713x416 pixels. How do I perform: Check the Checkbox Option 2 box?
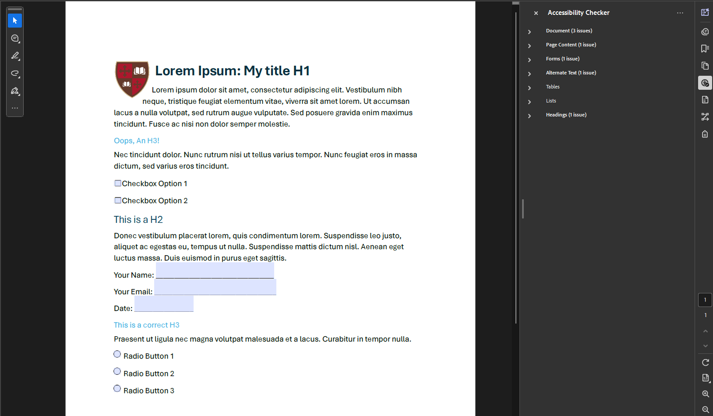click(x=118, y=200)
